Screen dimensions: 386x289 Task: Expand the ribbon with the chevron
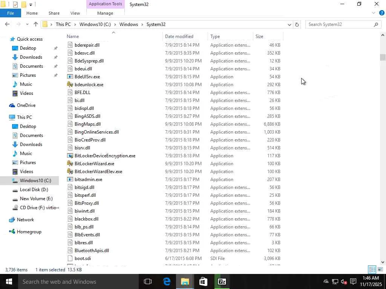(x=374, y=13)
